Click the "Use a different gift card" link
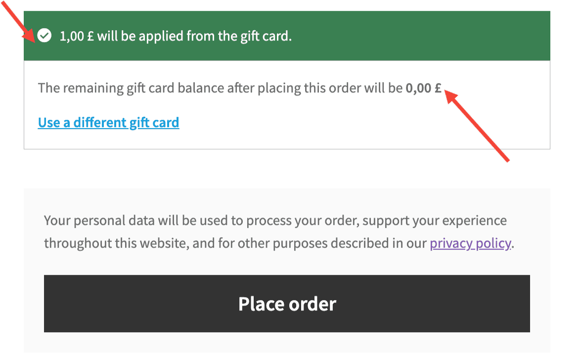The image size is (582, 354). [108, 122]
